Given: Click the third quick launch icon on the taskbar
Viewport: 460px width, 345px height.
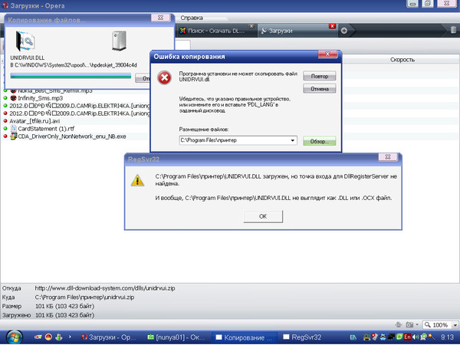Looking at the screenshot, I should [x=59, y=337].
